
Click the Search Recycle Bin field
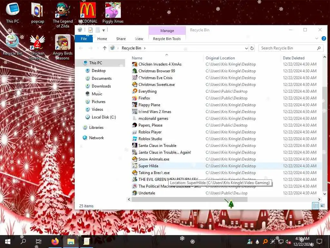[291, 48]
